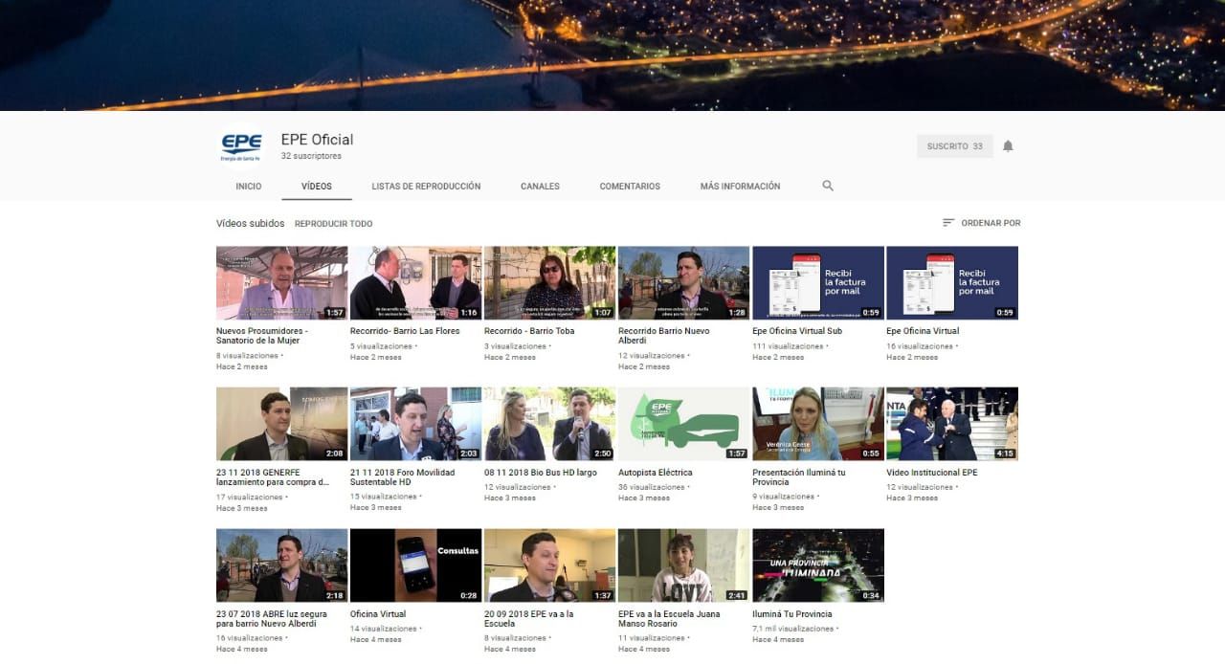
Task: Click the Epe Oficina Virtual Sub thumbnail
Action: [817, 283]
